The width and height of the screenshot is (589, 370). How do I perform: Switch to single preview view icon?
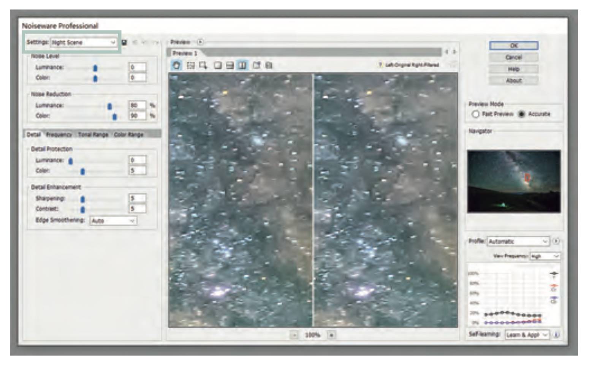tap(217, 65)
